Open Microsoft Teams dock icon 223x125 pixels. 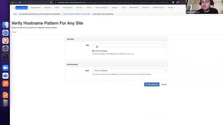(x=6, y=76)
